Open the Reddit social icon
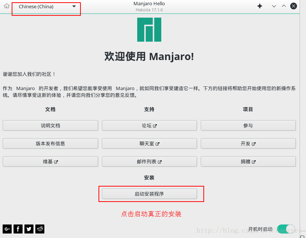Viewport: 306px width, 238px height. pyautogui.click(x=40, y=229)
